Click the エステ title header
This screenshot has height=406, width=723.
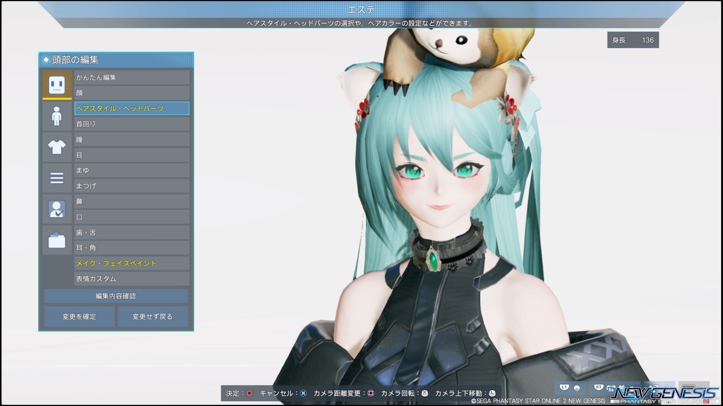[361, 10]
